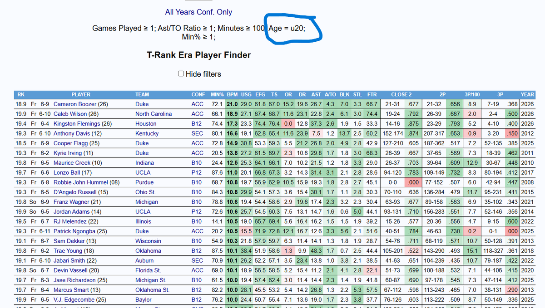The height and width of the screenshot is (308, 545).
Task: Sort table by MIN% column header
Action: point(217,94)
